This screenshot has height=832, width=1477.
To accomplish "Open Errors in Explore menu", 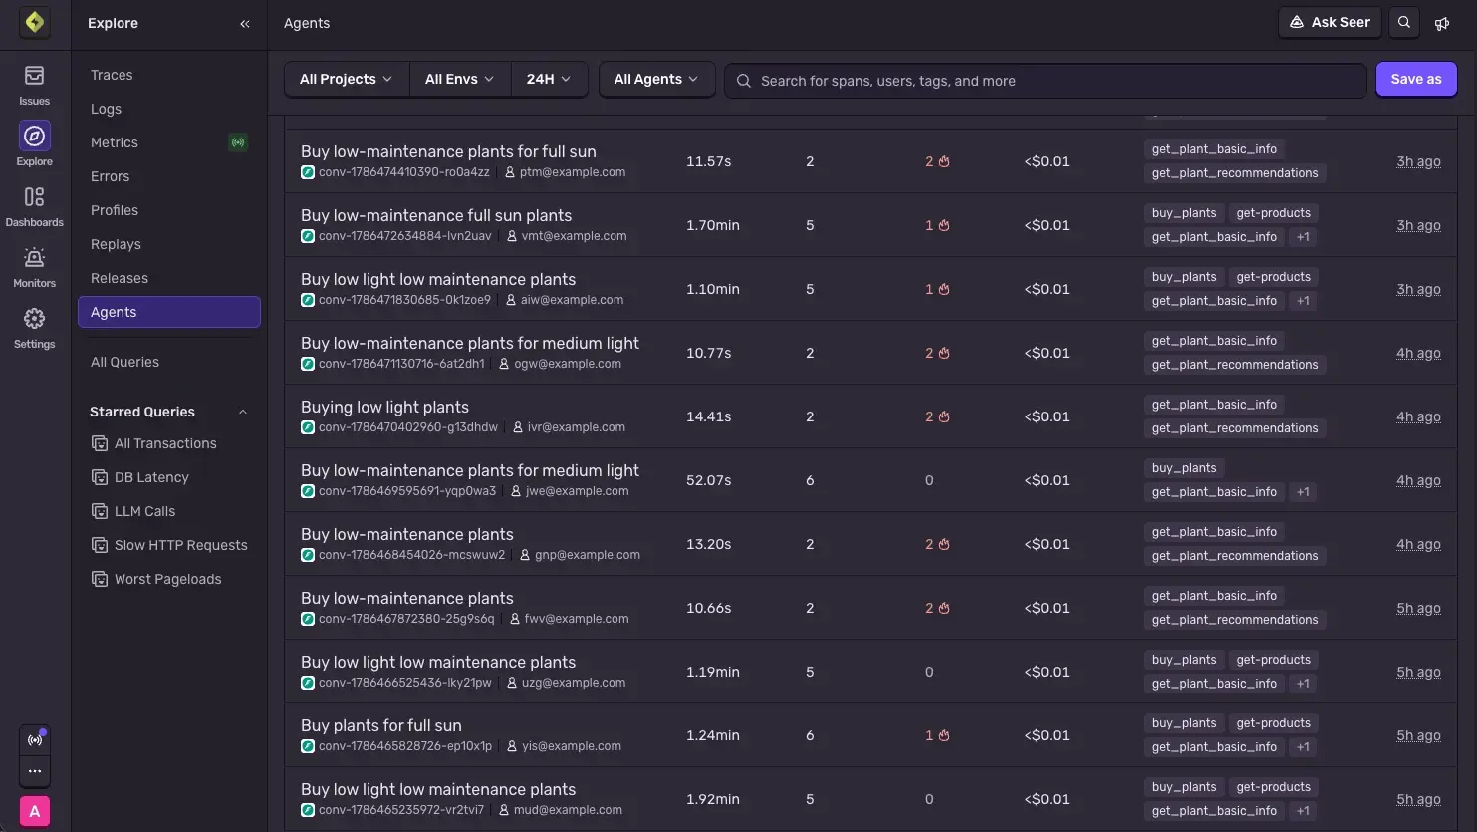I will [110, 176].
